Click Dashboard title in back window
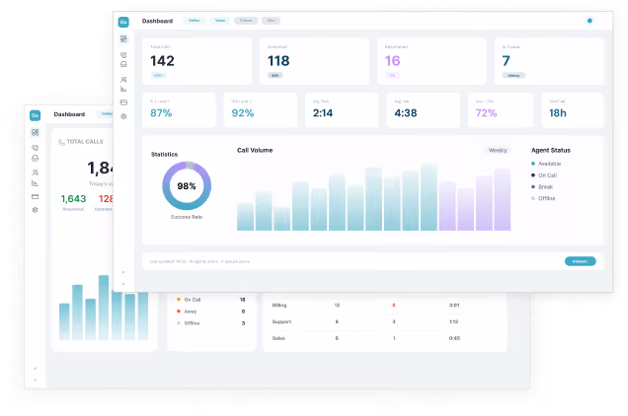Viewport: 628px width, 416px height. pyautogui.click(x=69, y=114)
